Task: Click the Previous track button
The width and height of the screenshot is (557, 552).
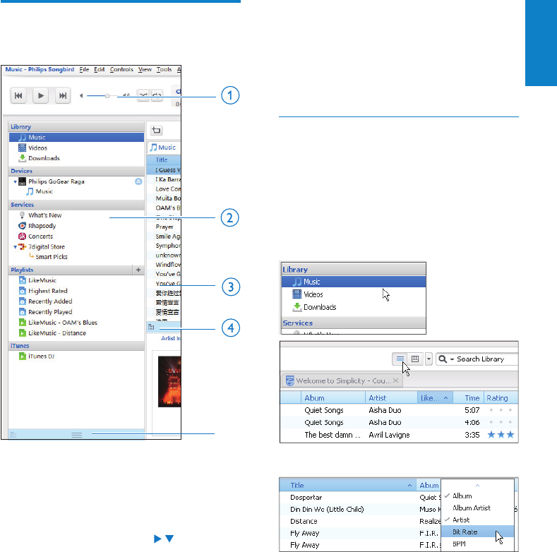Action: click(18, 95)
